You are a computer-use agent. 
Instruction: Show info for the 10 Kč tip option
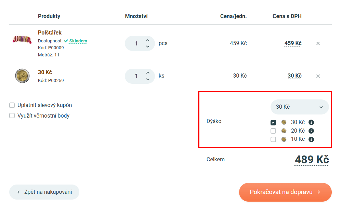[x=311, y=139]
